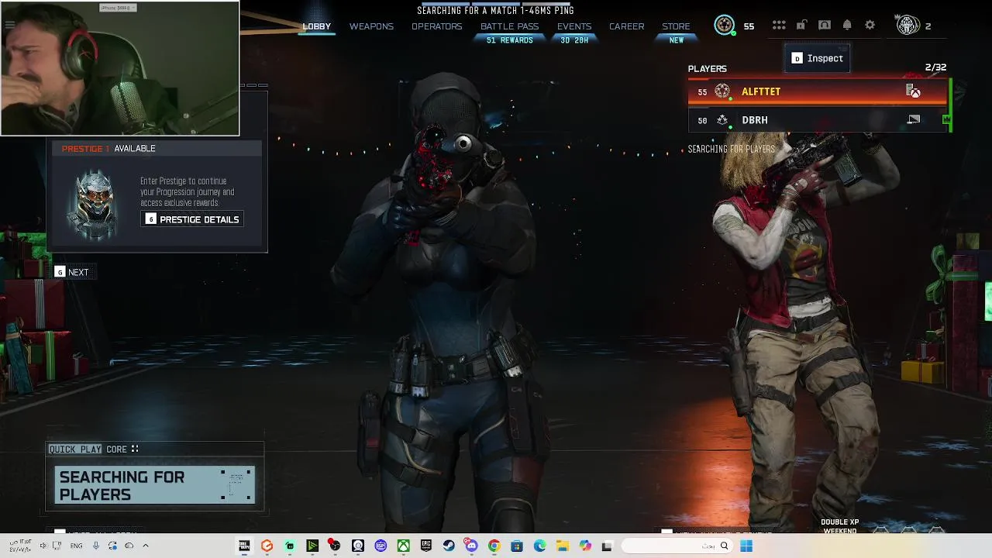Open the menu grid icon in the top bar
Screen dimensions: 992x558
tap(779, 26)
